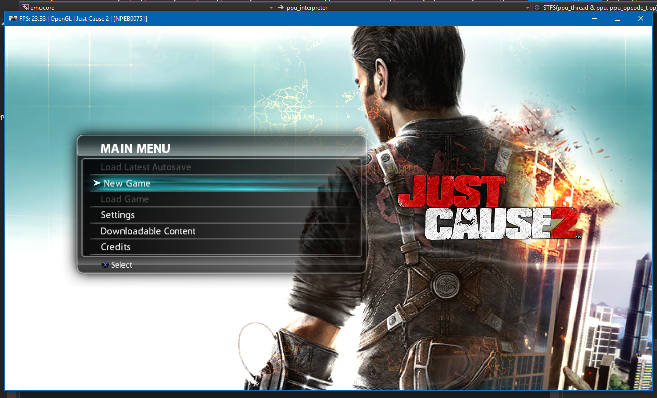This screenshot has height=398, width=657.
Task: Click the Cross button icon next to Select
Action: click(x=105, y=264)
